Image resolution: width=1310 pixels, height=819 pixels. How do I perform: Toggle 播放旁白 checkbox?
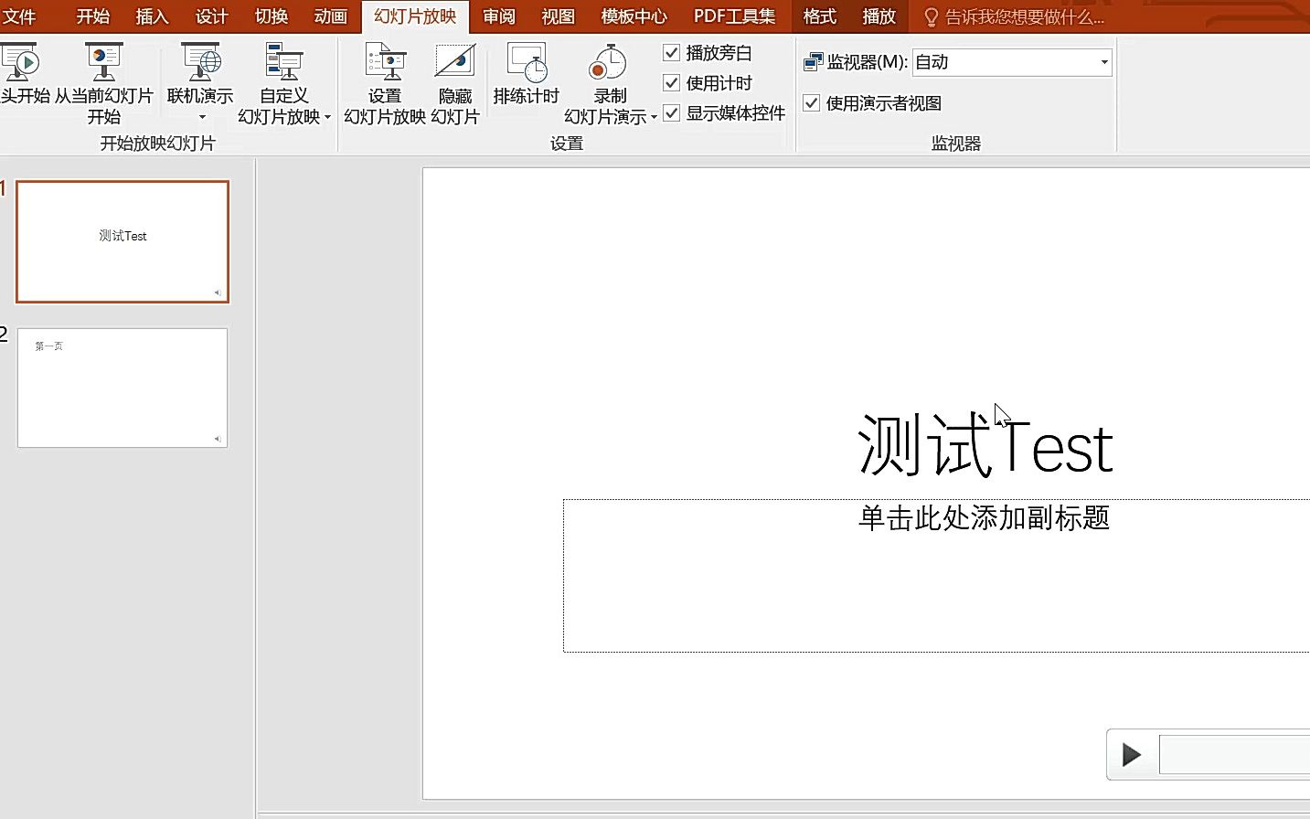click(x=671, y=53)
